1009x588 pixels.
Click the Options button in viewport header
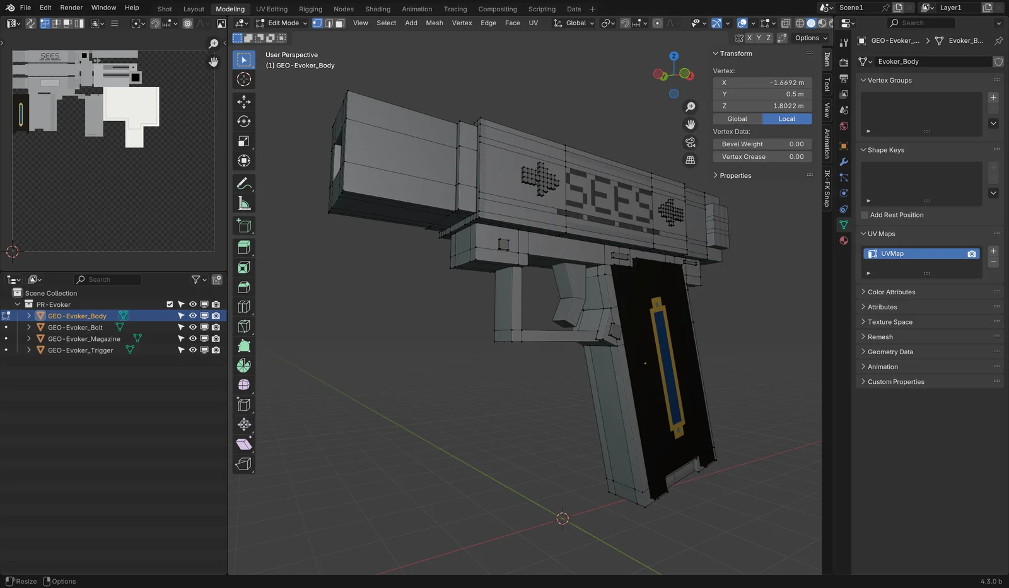coord(810,38)
